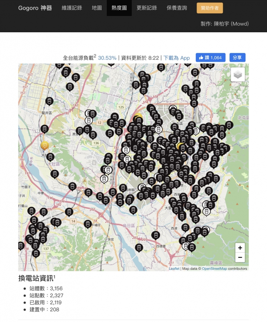The image size is (267, 322).
Task: Select the station marker above 龍井區 label
Action: (x=49, y=101)
